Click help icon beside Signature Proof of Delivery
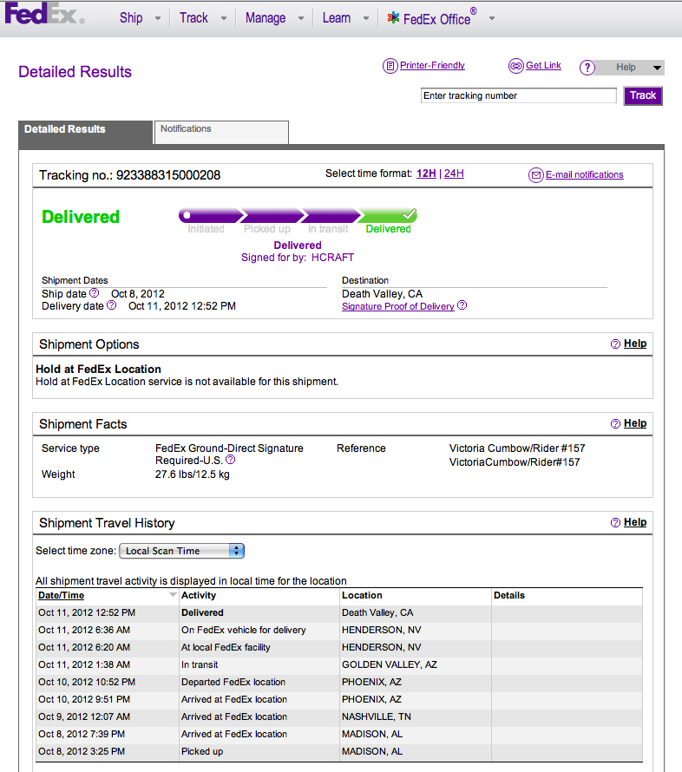 (x=462, y=305)
